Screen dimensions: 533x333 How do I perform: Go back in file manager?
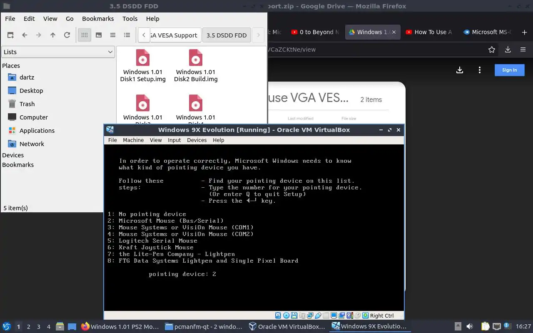click(x=25, y=35)
